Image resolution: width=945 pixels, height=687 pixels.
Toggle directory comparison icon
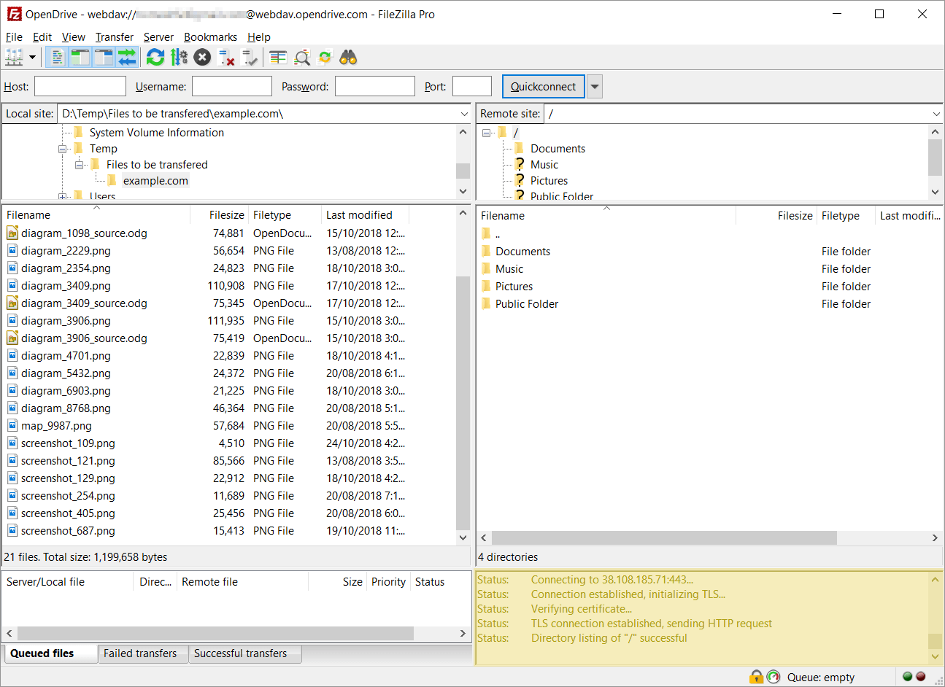pyautogui.click(x=301, y=57)
